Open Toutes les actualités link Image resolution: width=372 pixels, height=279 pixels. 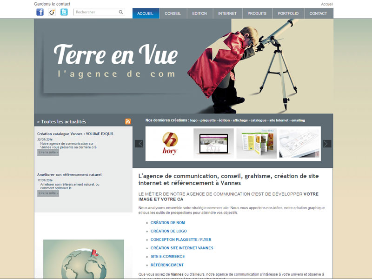tap(62, 122)
